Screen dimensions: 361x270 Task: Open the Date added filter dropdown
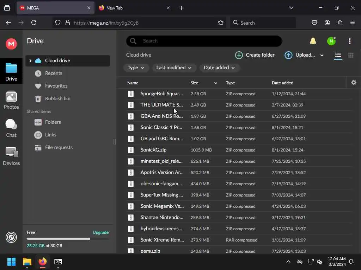tap(219, 68)
